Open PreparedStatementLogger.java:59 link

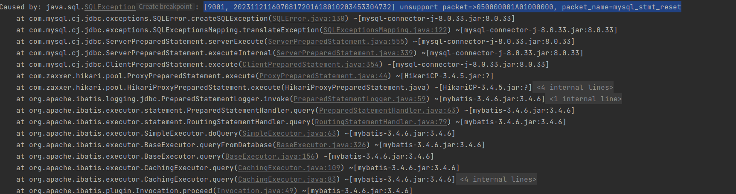tap(360, 99)
